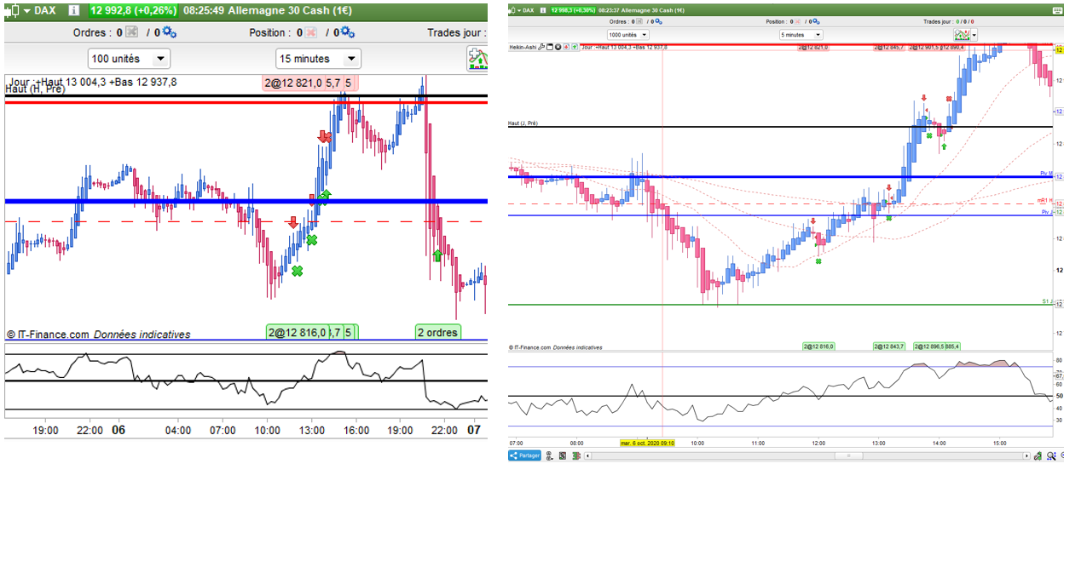Screen dimensions: 1087x561
Task: Click Trades jour text in right chart
Action: click(938, 21)
